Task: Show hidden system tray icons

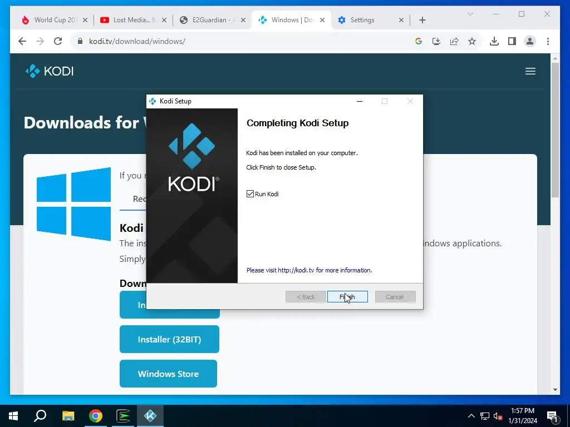Action: click(471, 416)
